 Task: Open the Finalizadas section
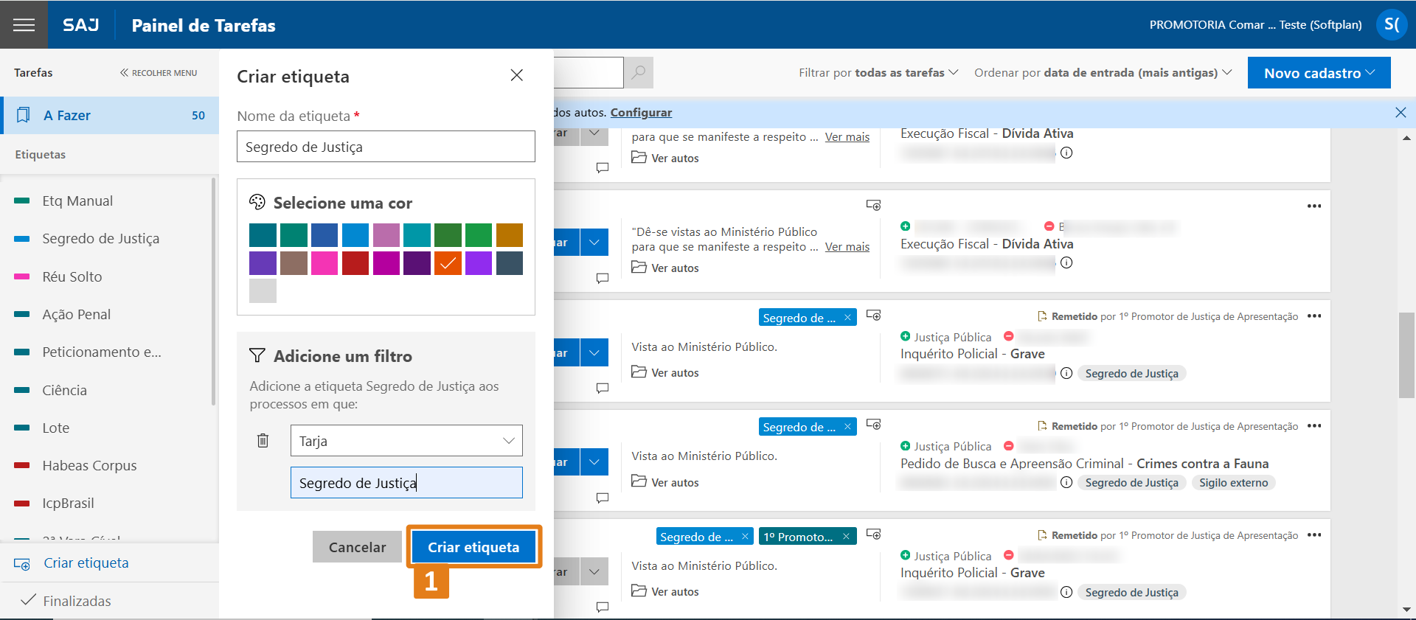pyautogui.click(x=77, y=601)
